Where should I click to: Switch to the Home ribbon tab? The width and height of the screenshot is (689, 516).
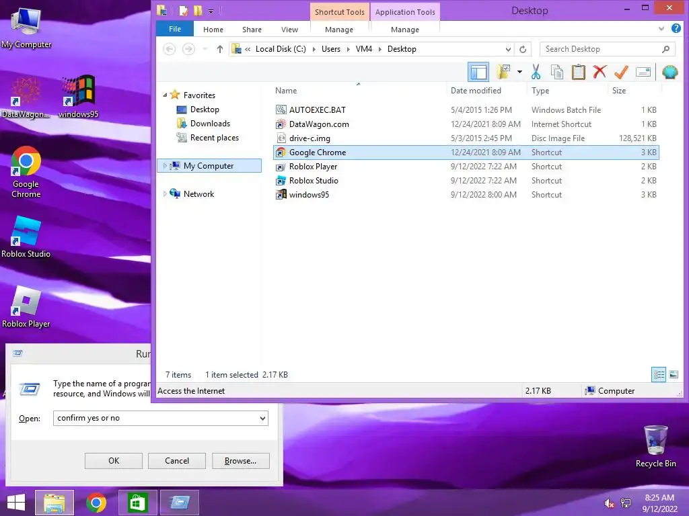tap(213, 30)
